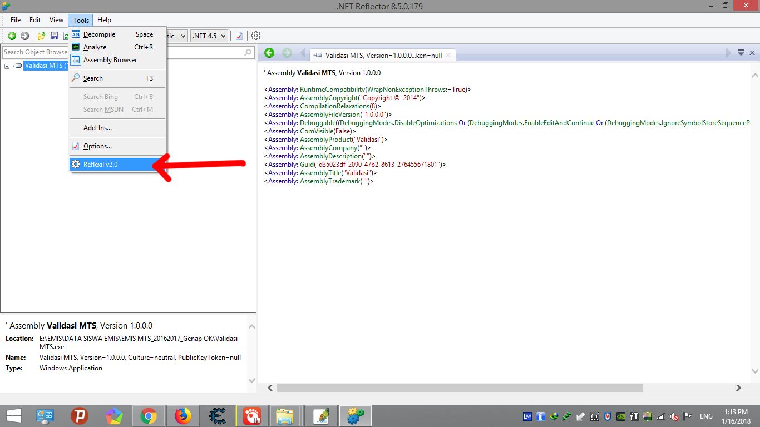Close the Validasi MTS document tab
Viewport: 760px width, 427px height.
click(x=448, y=56)
